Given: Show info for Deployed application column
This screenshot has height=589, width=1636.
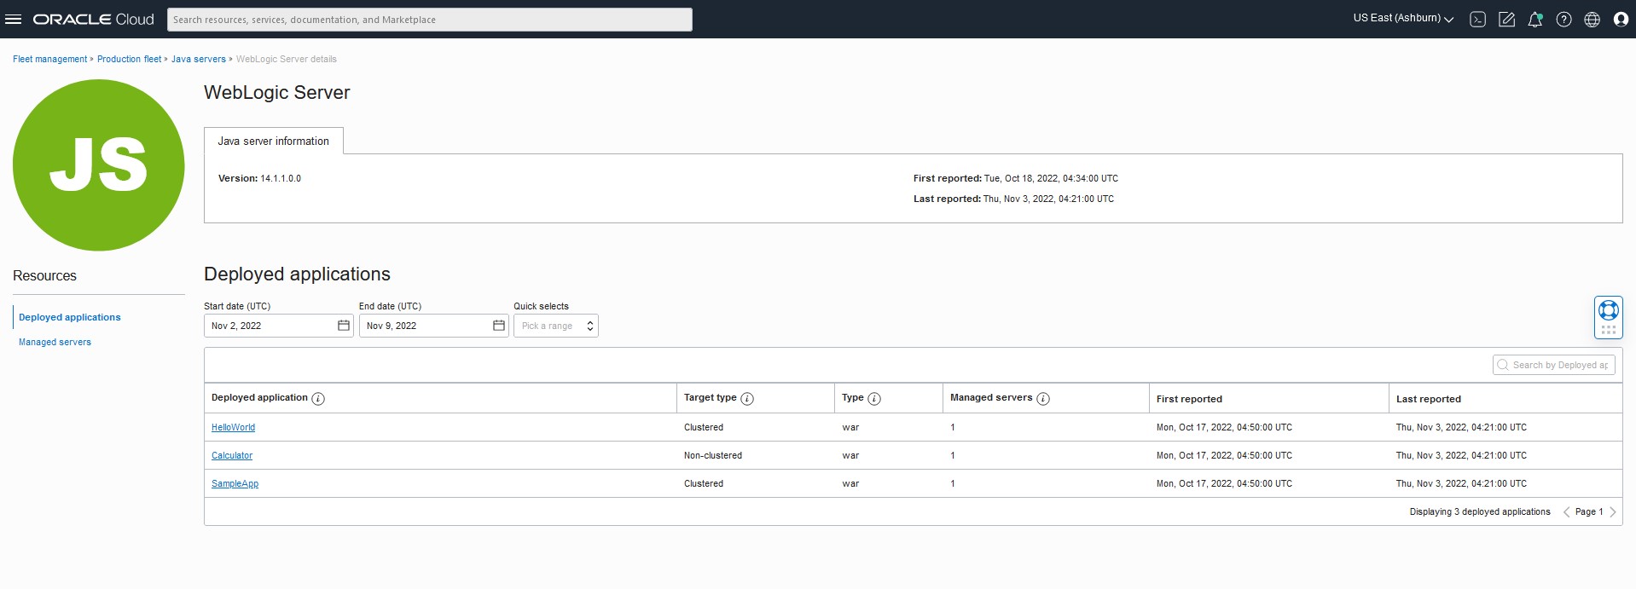Looking at the screenshot, I should point(318,398).
